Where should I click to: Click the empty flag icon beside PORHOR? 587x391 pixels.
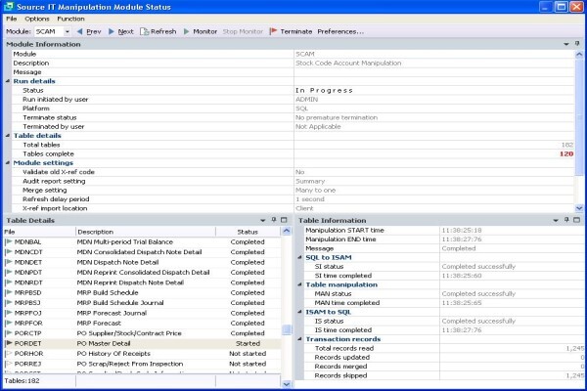point(9,353)
